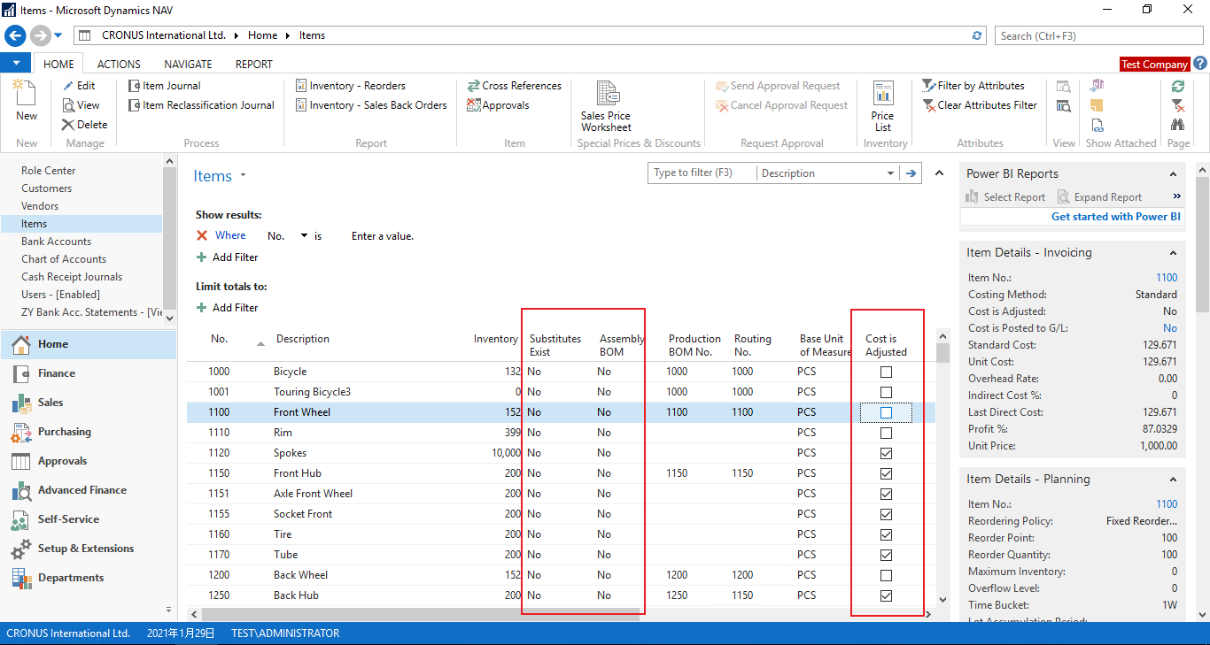Check Cost is Adjusted for item 1100 Front Wheel
Image resolution: width=1210 pixels, height=645 pixels.
[x=887, y=411]
